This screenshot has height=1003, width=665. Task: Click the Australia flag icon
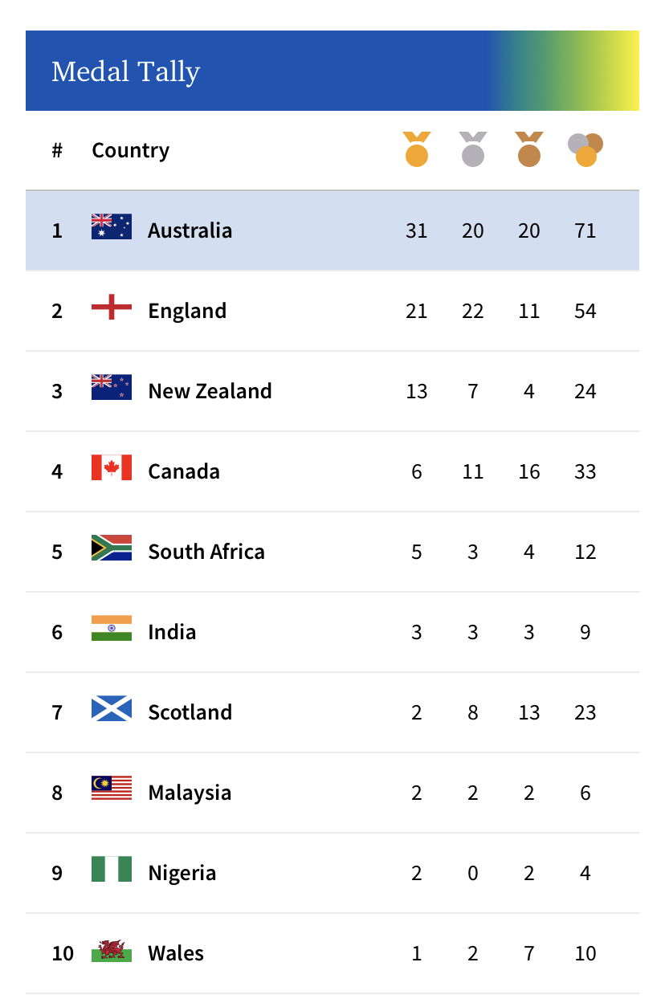[x=112, y=226]
